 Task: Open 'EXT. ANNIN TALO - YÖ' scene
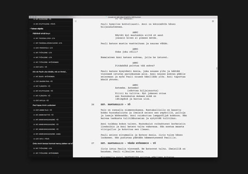[44, 110]
